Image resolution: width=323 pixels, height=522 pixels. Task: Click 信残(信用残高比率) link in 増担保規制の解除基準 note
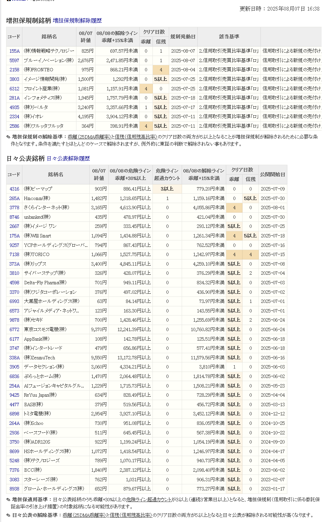pyautogui.click(x=136, y=137)
